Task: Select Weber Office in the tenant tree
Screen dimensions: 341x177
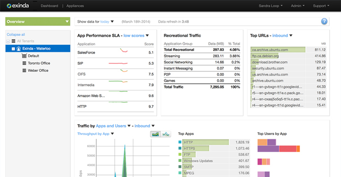Action: click(x=38, y=70)
